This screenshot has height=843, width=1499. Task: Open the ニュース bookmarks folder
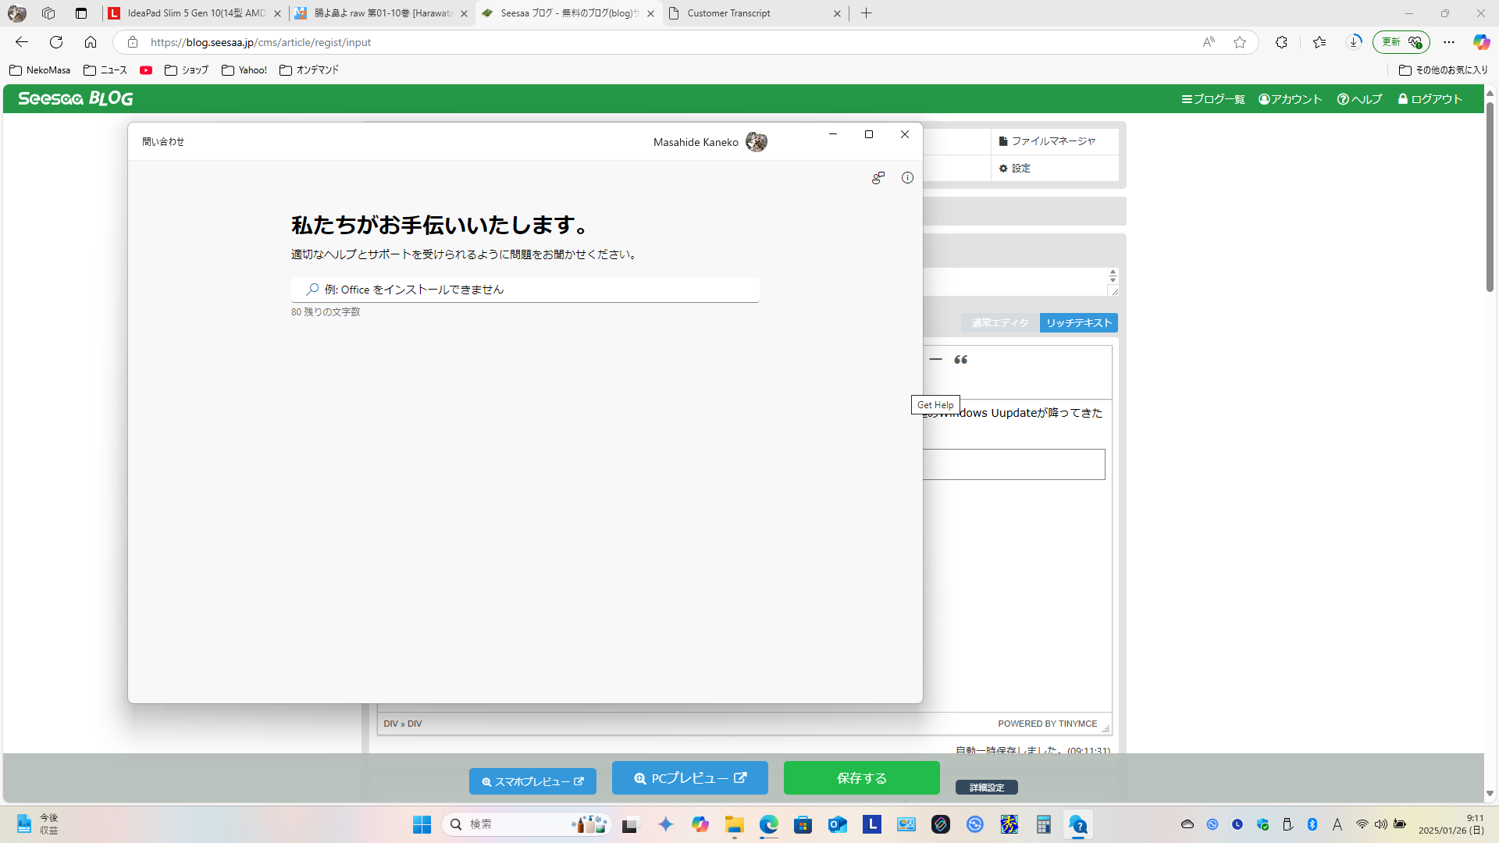[x=105, y=70]
